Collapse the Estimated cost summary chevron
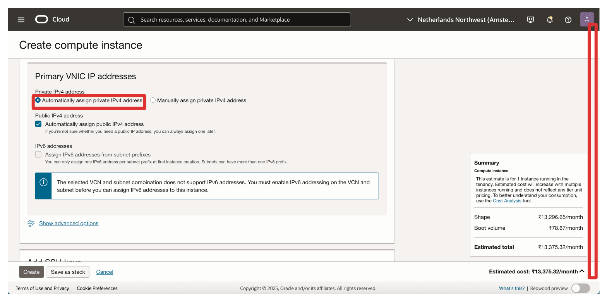The image size is (607, 302). coord(581,271)
